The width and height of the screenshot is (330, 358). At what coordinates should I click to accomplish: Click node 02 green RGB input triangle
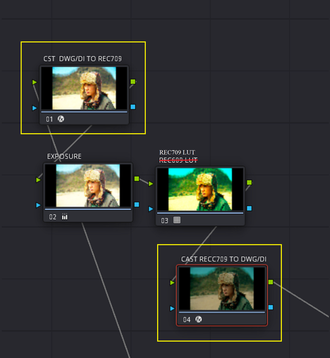coord(38,180)
